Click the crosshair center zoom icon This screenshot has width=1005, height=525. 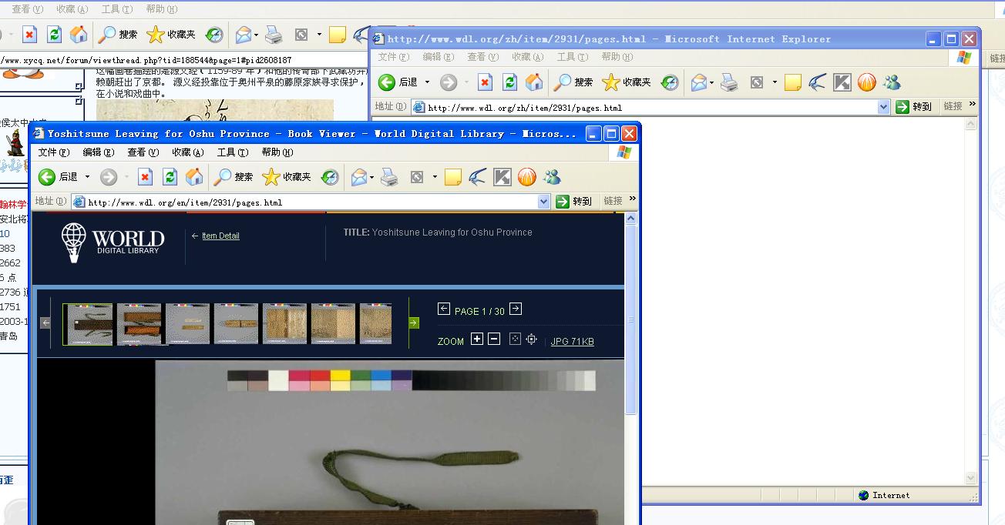click(532, 339)
